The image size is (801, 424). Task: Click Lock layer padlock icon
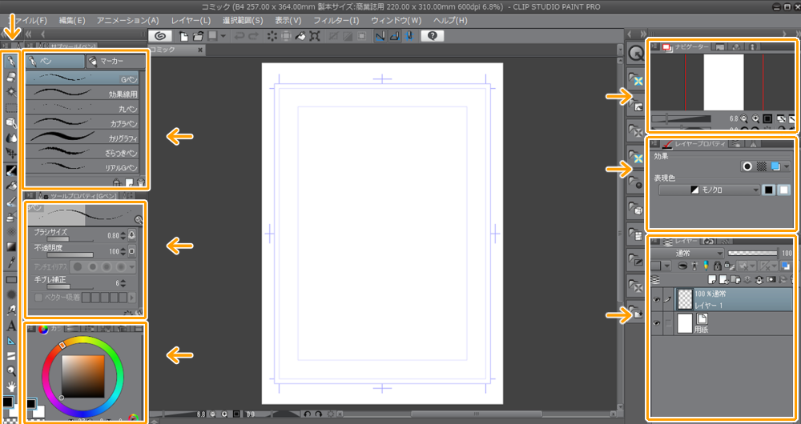click(x=717, y=266)
